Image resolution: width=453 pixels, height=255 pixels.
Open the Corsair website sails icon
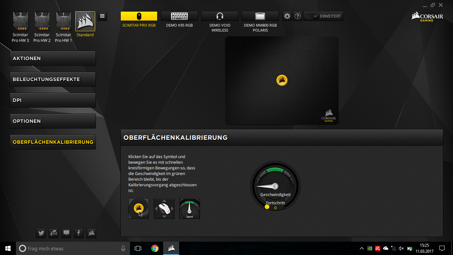(x=91, y=233)
